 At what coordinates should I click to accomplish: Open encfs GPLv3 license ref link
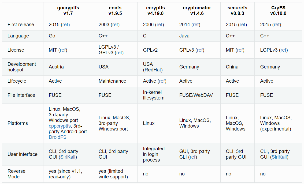tap(119, 53)
